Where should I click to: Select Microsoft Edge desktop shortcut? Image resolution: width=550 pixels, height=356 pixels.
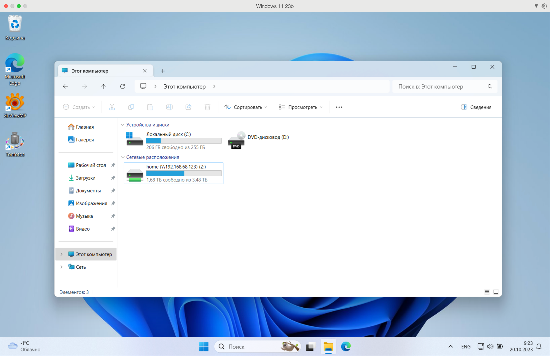(15, 69)
